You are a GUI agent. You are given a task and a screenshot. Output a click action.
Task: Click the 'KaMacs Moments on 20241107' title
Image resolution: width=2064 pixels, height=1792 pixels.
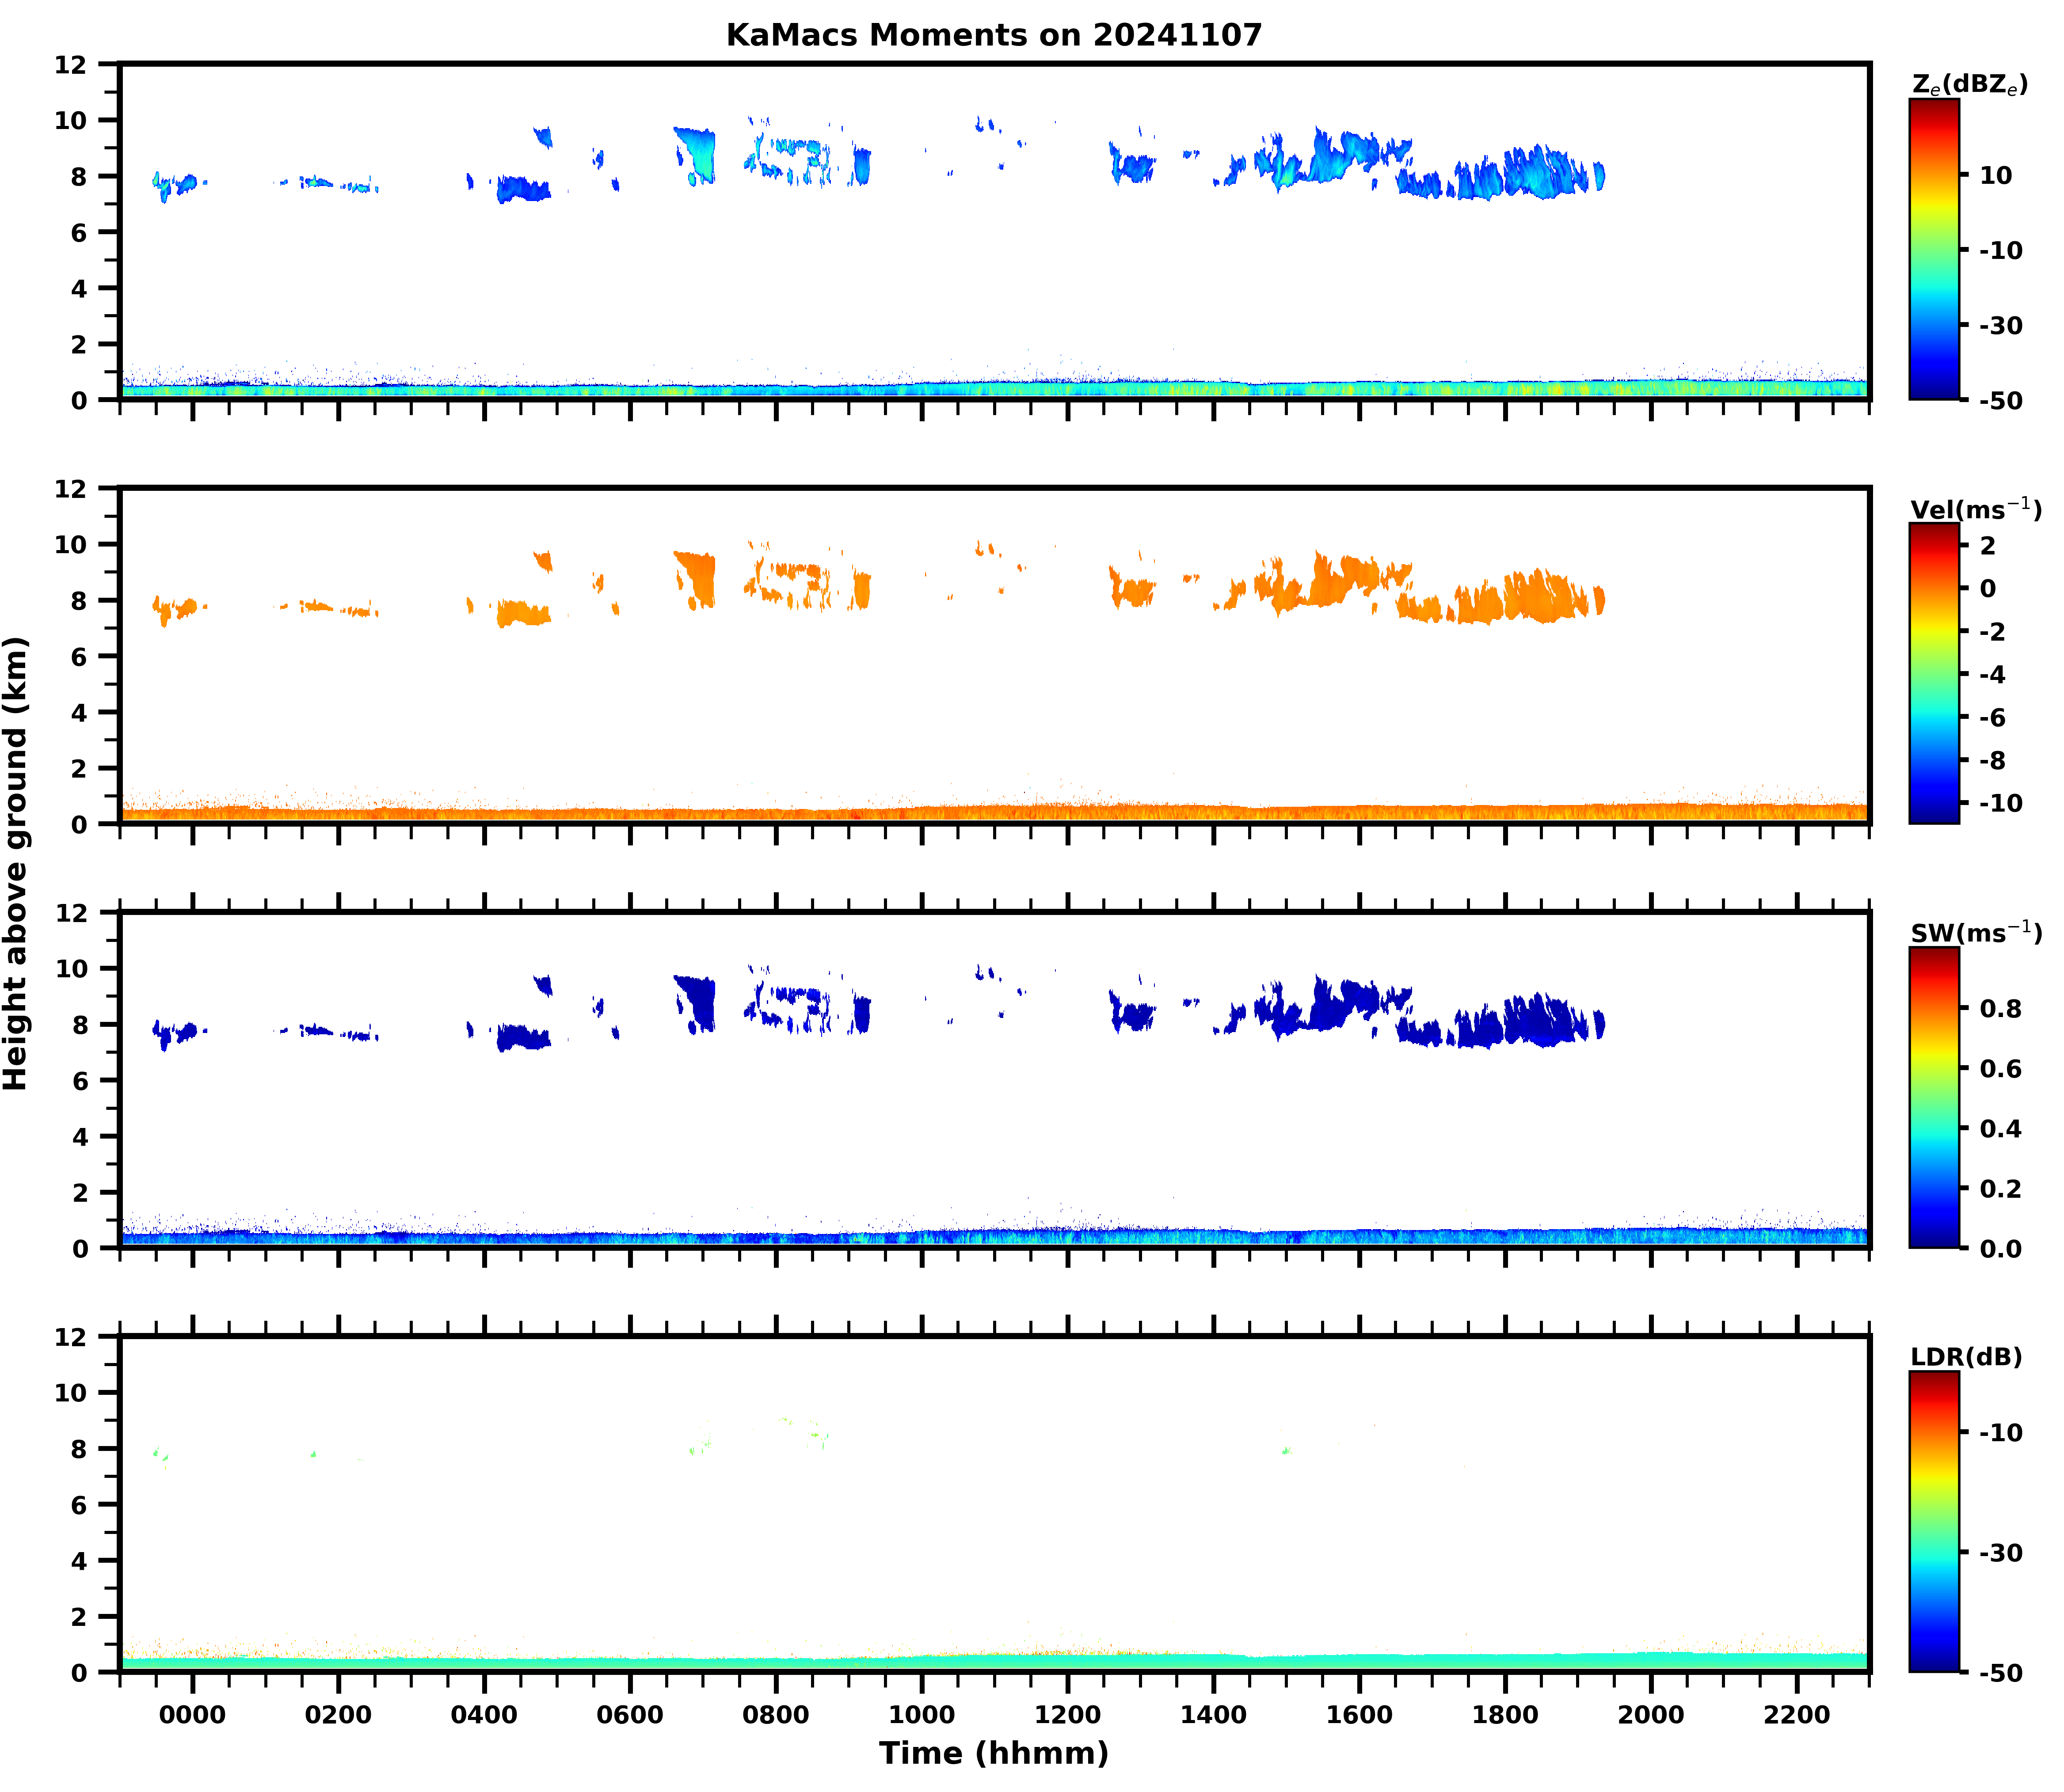point(994,35)
